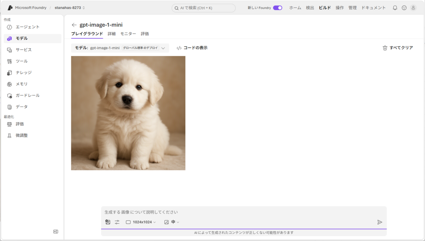The height and width of the screenshot is (241, 425).
Task: Open the user account avatar
Action: tap(413, 8)
